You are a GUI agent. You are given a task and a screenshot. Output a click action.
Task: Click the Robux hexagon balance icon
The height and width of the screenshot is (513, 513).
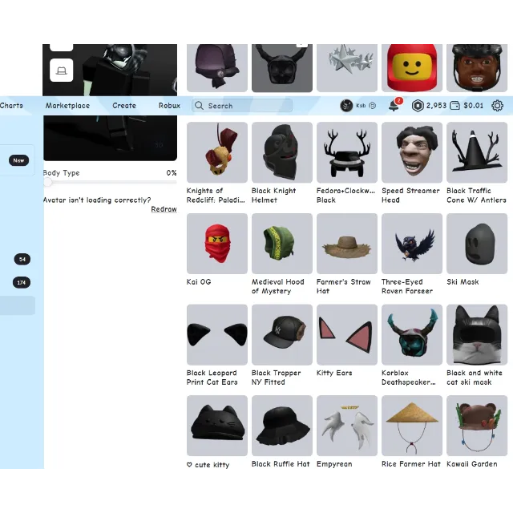click(x=418, y=106)
